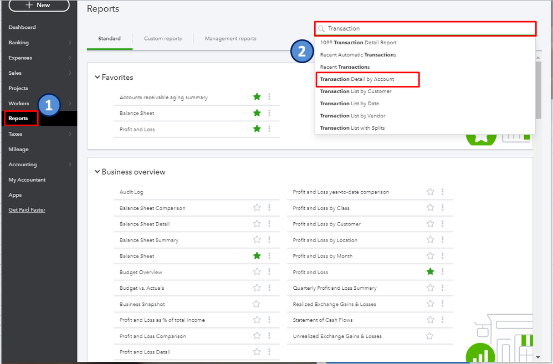Click the search magnifier icon in reports search
Image resolution: width=553 pixels, height=364 pixels.
tap(321, 28)
